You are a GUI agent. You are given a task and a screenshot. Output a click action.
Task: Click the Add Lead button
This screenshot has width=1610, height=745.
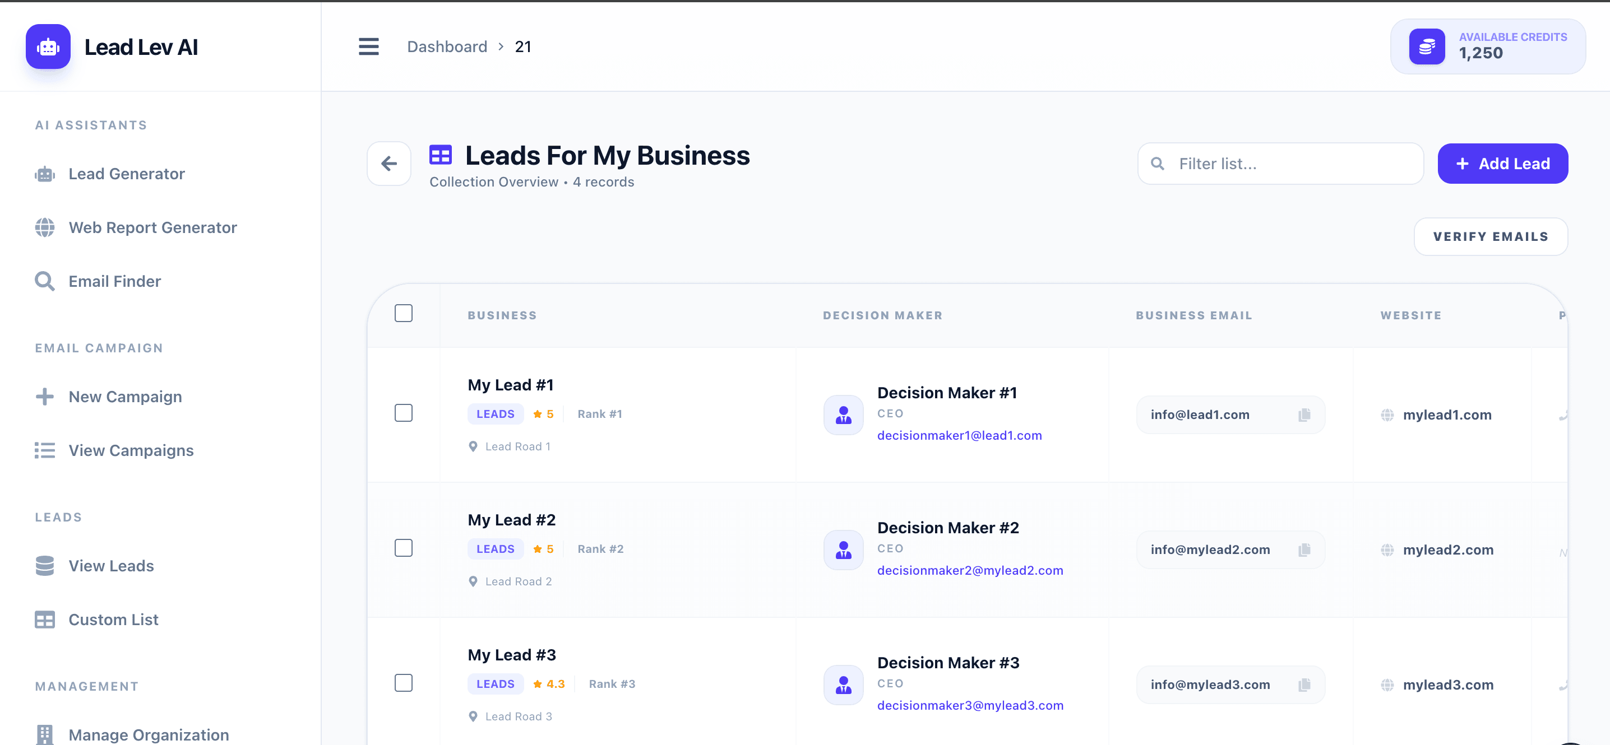coord(1502,164)
